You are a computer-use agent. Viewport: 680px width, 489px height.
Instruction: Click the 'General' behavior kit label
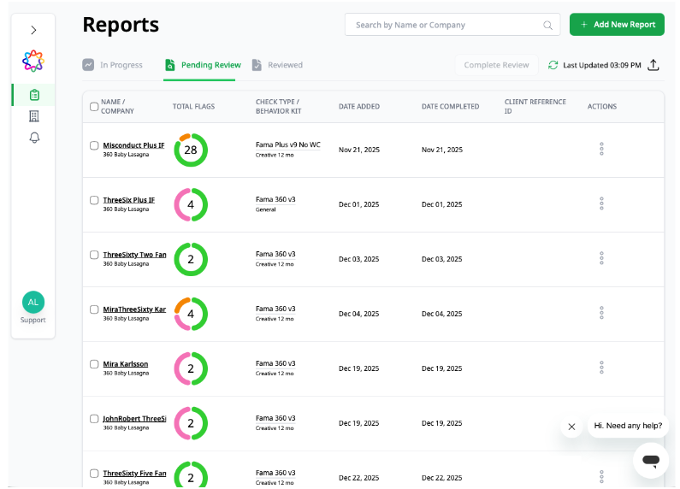coord(265,209)
